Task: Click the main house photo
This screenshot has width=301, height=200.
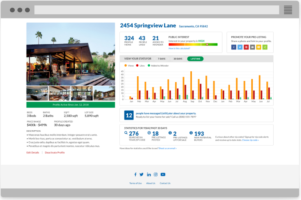Action: 71,54
